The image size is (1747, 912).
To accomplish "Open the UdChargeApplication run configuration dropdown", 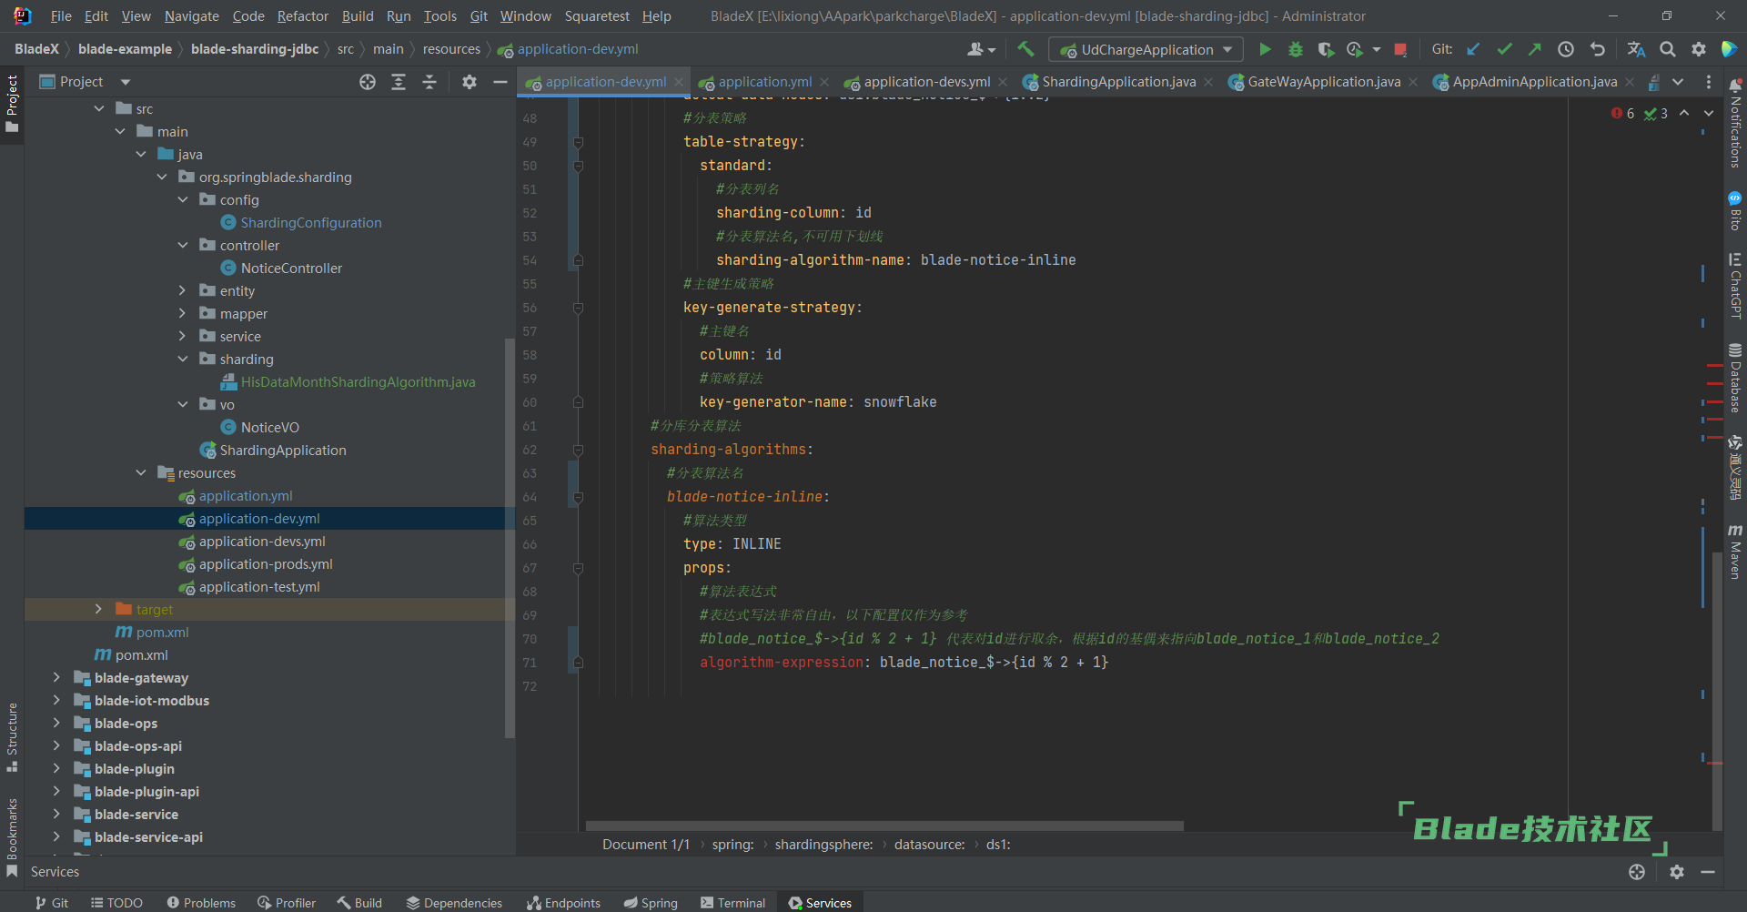I will click(x=1146, y=49).
